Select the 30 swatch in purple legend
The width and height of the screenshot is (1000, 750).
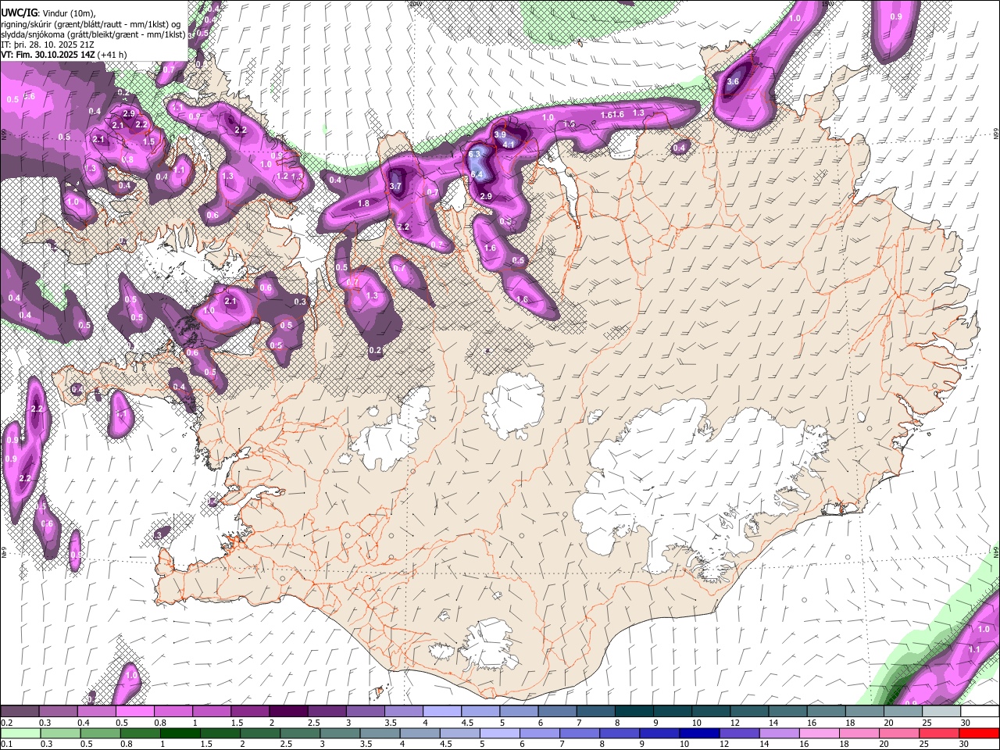point(979,712)
